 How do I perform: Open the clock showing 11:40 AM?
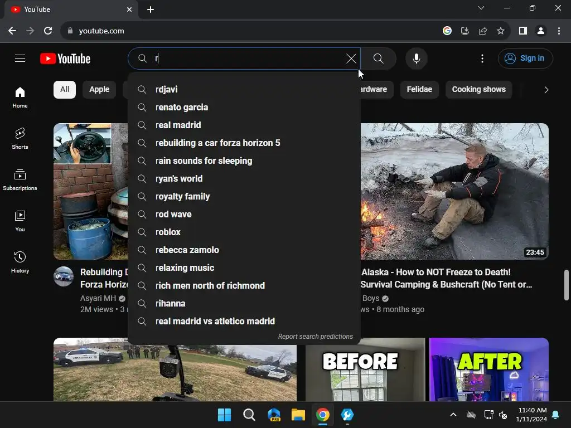coord(531,415)
